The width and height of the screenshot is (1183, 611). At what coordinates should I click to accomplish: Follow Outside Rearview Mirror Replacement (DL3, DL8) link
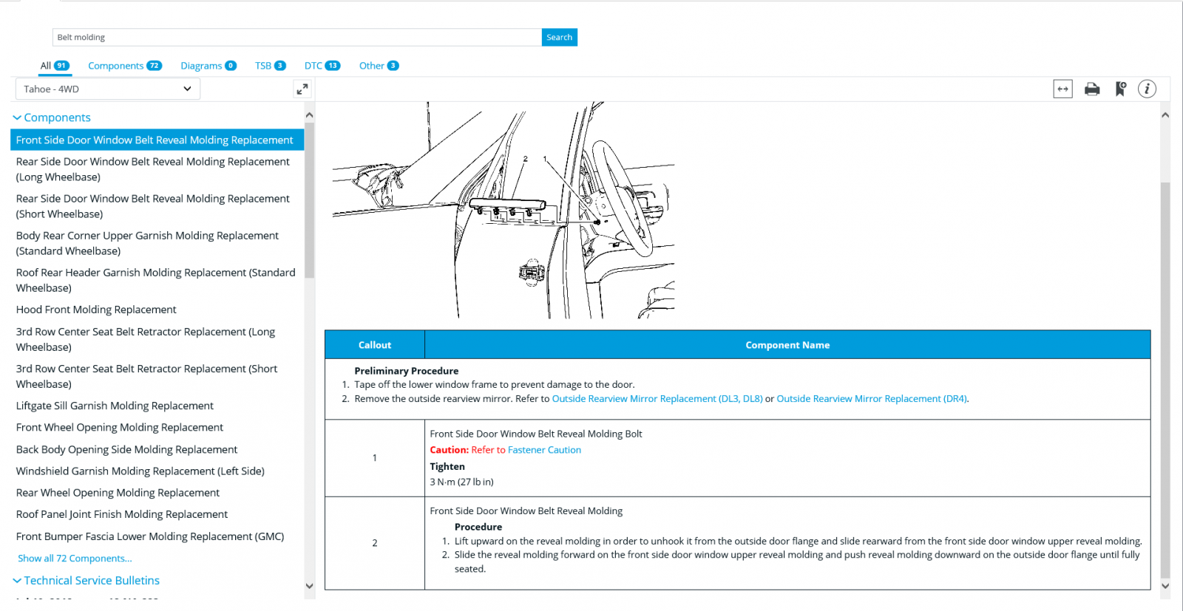pos(657,399)
